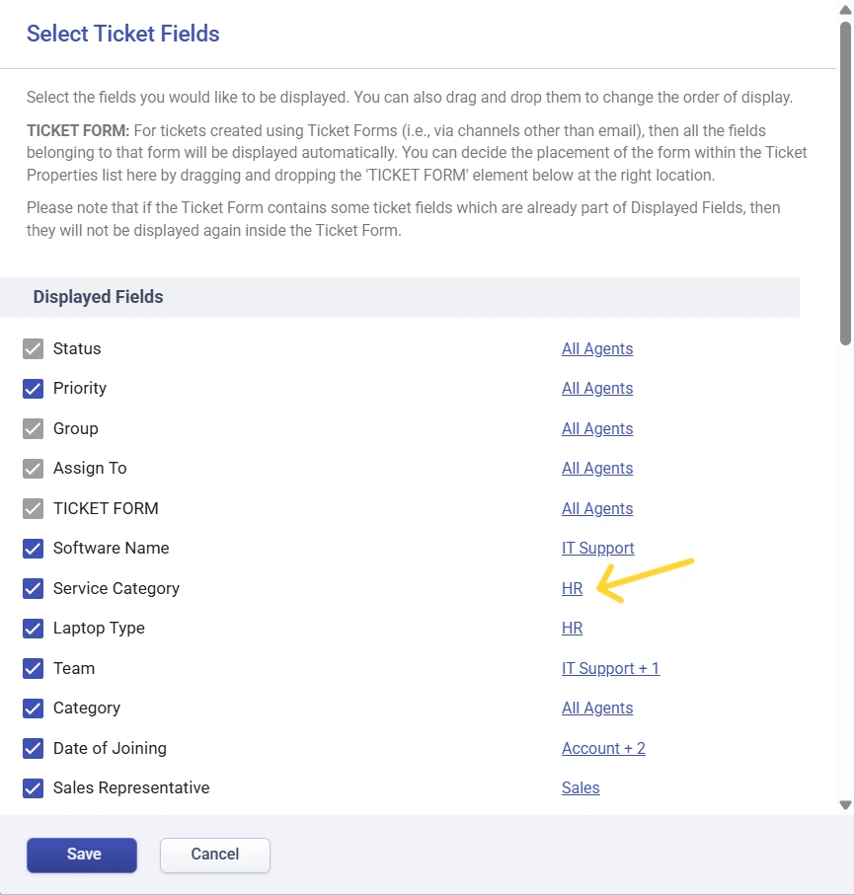The image size is (854, 895).
Task: Open IT Support + 1 link for Team
Action: 611,668
